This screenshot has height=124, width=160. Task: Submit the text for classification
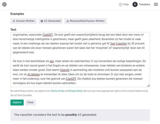tap(17, 102)
